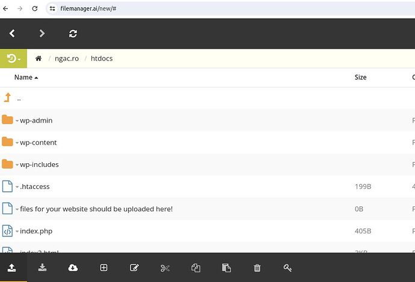Go back with the left chevron
Image resolution: width=415 pixels, height=282 pixels.
[12, 34]
